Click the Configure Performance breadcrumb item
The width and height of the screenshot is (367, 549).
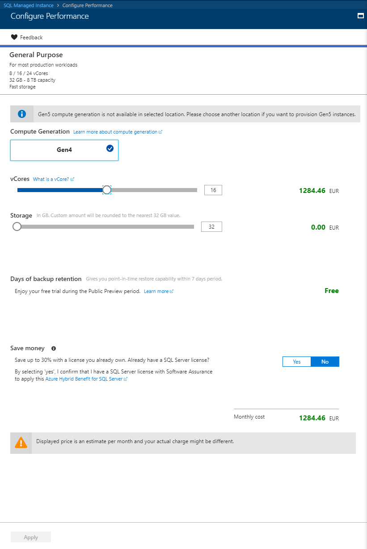[x=88, y=5]
